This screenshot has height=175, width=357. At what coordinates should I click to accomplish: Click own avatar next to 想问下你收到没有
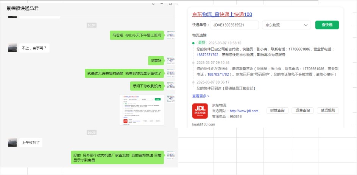171,86
